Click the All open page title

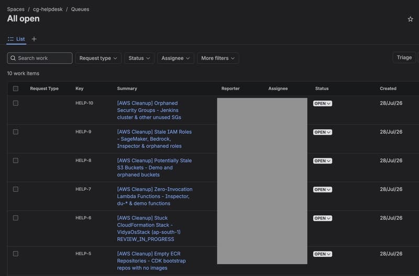[x=24, y=19]
